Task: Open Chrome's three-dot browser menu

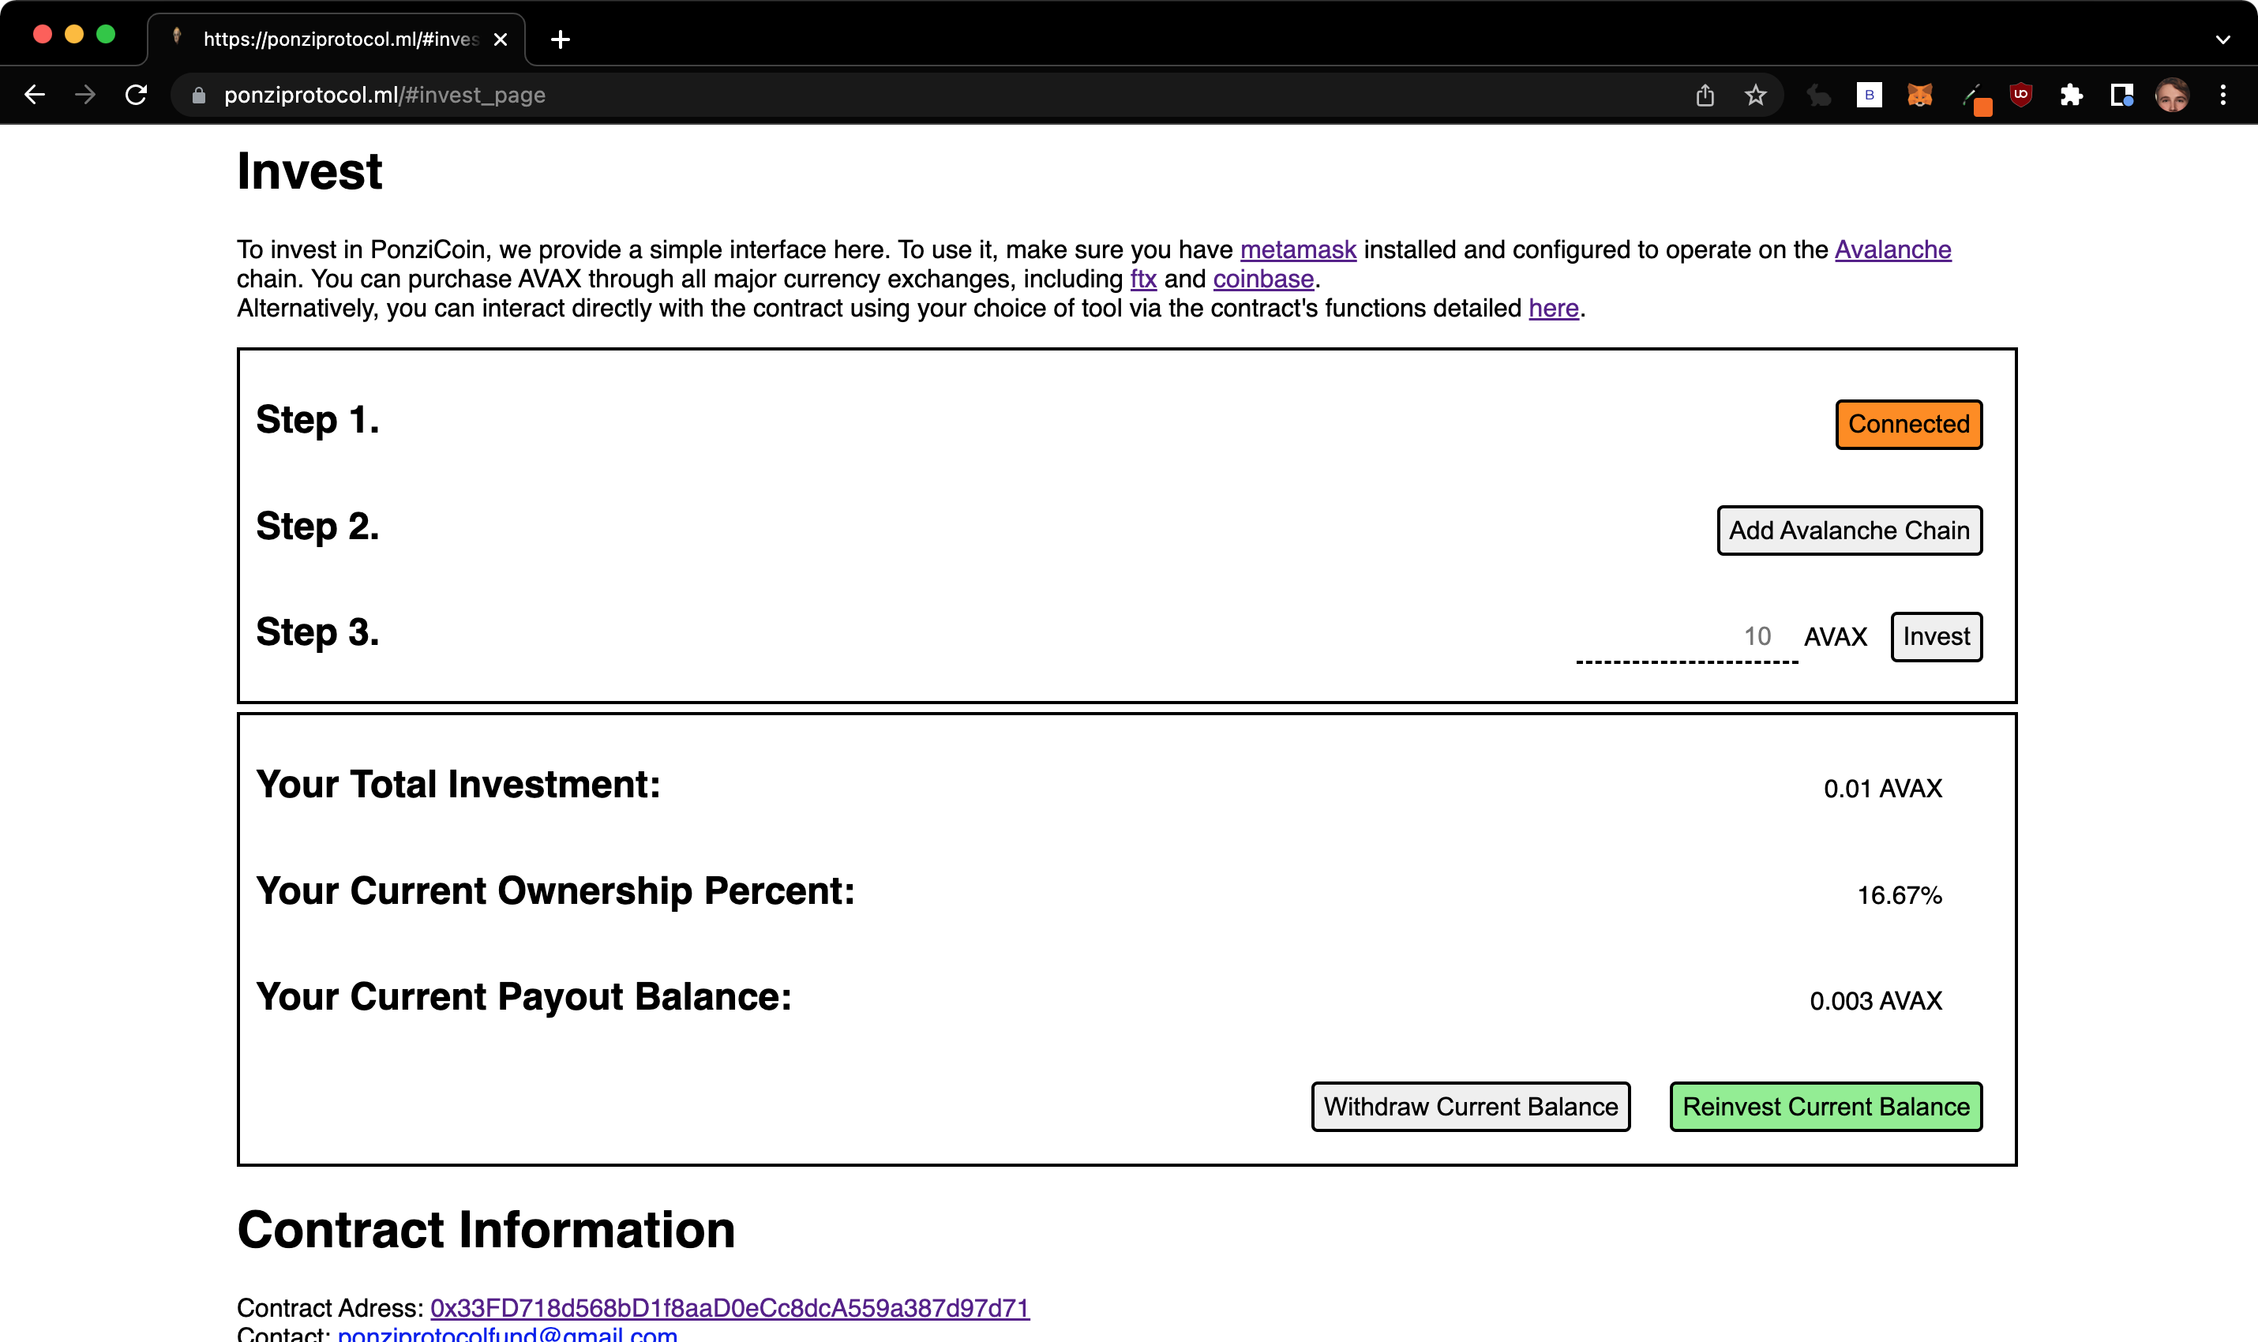Action: [x=2222, y=94]
